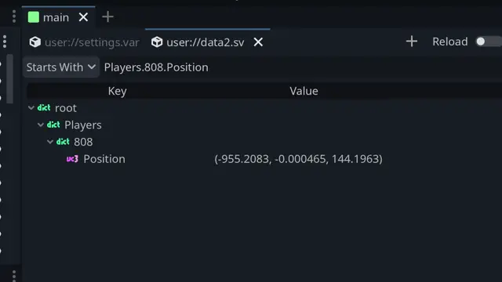Image resolution: width=502 pixels, height=282 pixels.
Task: Click the cube icon beside user://data2.sv
Action: [157, 42]
